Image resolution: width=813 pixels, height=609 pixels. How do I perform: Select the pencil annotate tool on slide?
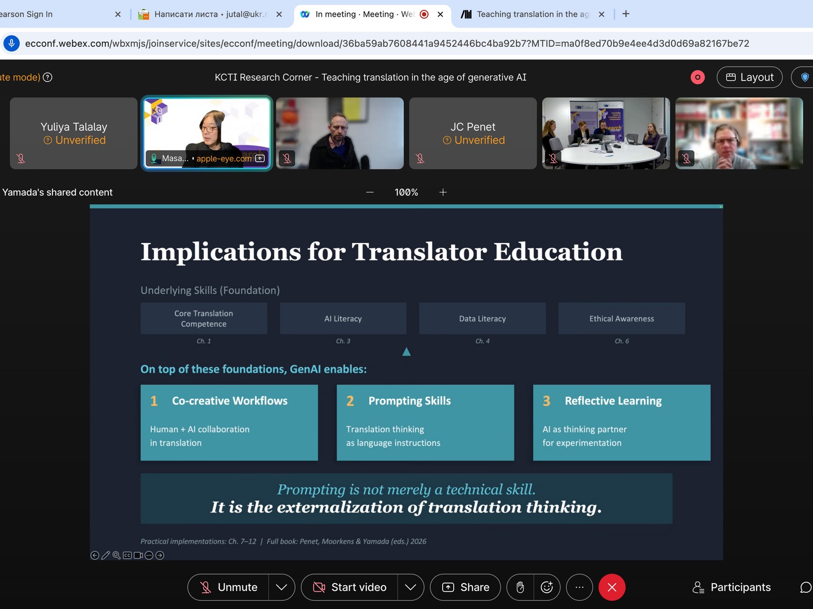[105, 555]
